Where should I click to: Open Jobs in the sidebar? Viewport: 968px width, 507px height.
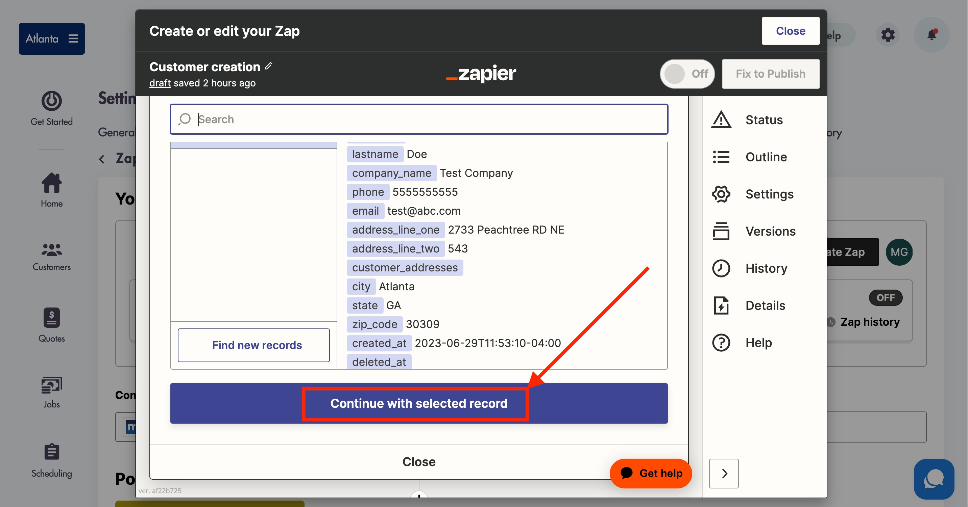(51, 393)
